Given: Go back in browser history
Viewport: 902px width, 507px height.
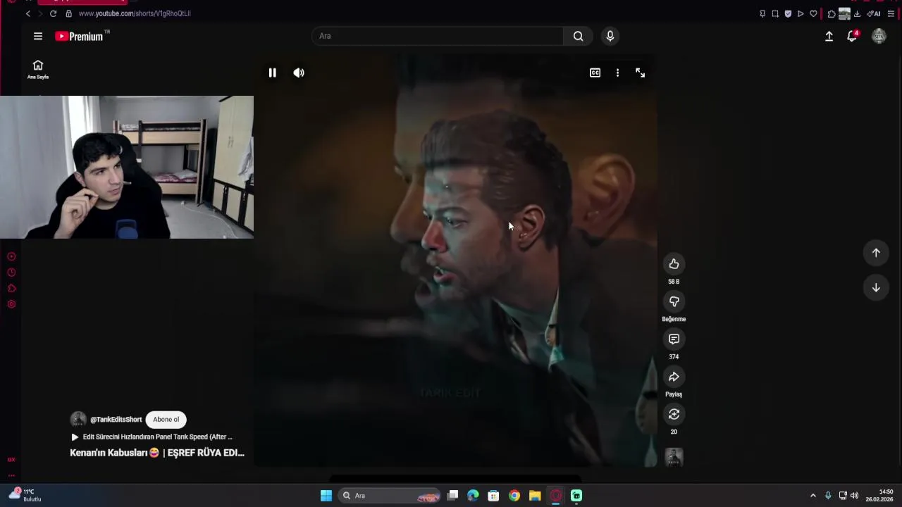Looking at the screenshot, I should pos(28,13).
